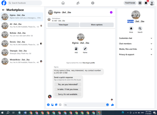Send a thumbs up like
Image resolution: width=157 pixels, height=115 pixels.
[x=112, y=105]
